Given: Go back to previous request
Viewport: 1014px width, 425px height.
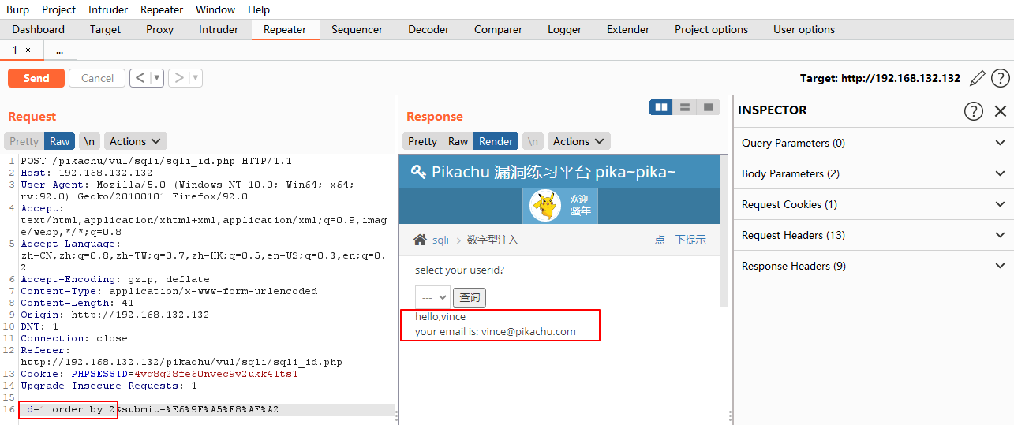Looking at the screenshot, I should 140,78.
